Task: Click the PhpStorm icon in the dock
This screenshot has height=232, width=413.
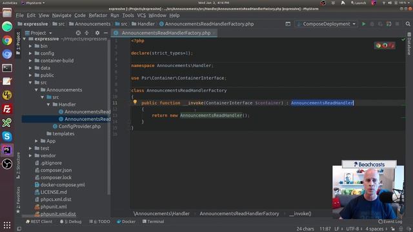Action: pos(7,150)
